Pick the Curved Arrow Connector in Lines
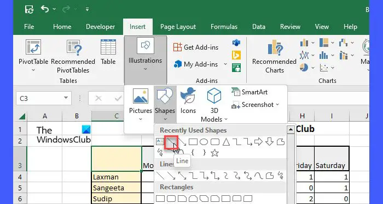 (x=237, y=176)
